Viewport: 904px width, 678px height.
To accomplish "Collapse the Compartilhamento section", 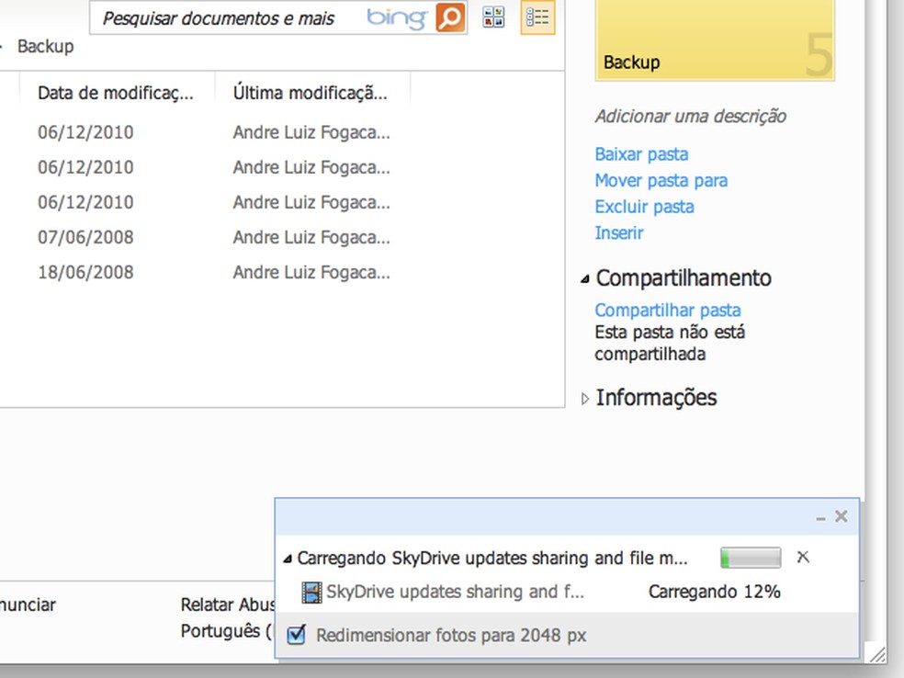I will pos(585,277).
